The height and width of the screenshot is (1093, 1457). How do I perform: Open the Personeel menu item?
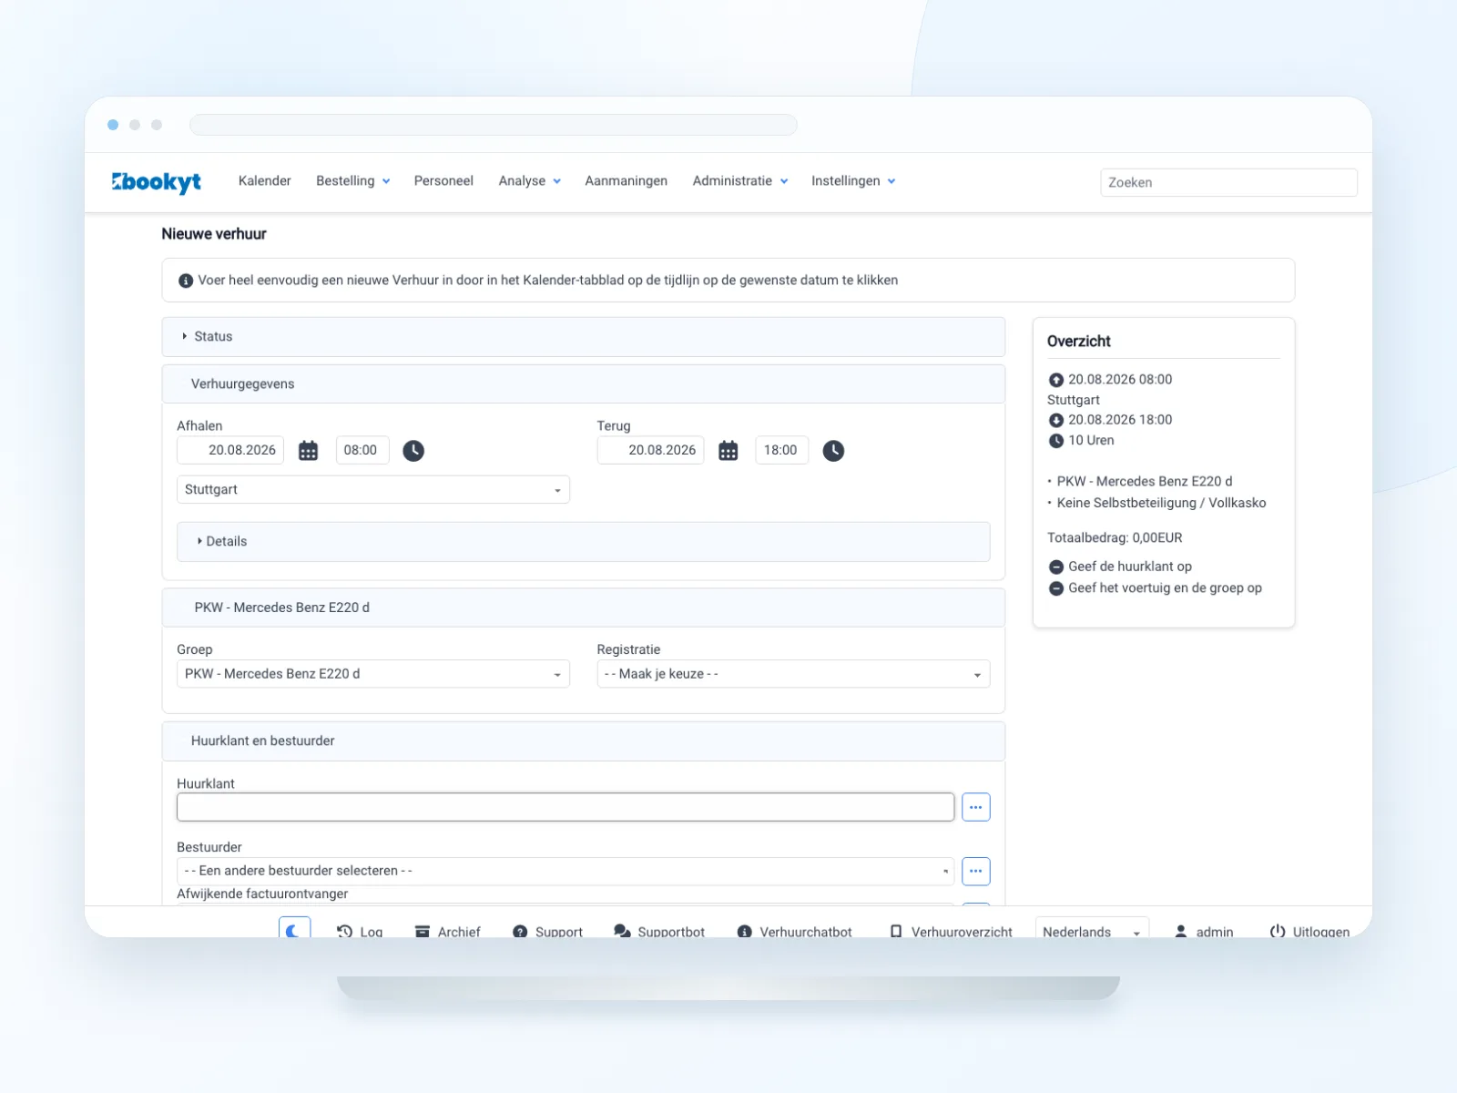pyautogui.click(x=443, y=181)
